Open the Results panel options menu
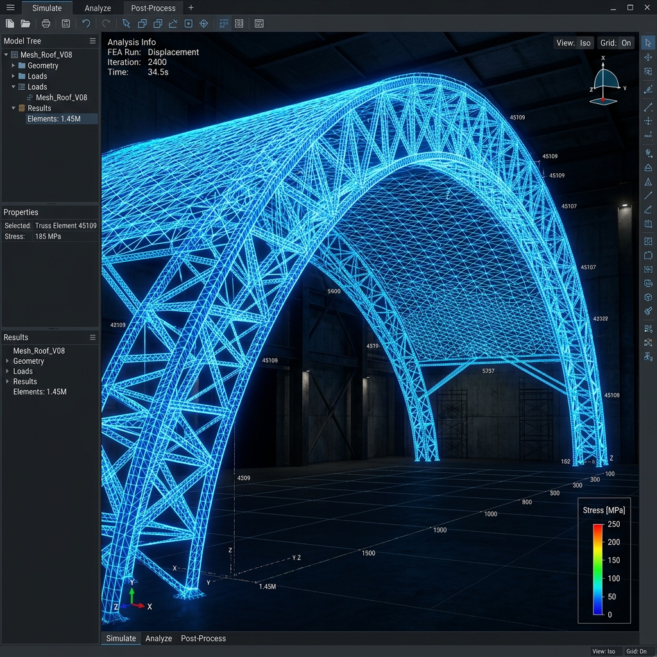The height and width of the screenshot is (657, 657). (x=92, y=337)
